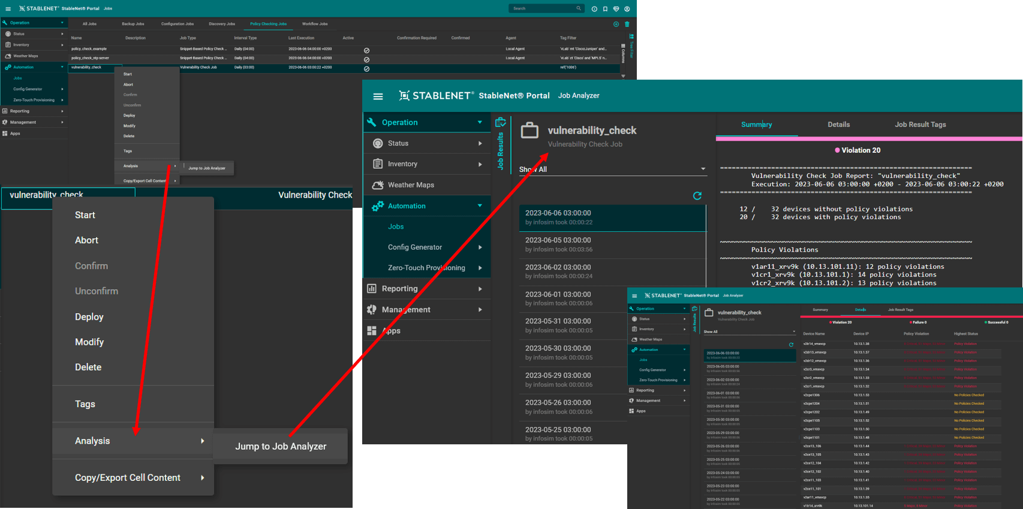The image size is (1023, 509).
Task: Click Apps grid icon in small Jobs window sidebar
Action: [x=5, y=134]
